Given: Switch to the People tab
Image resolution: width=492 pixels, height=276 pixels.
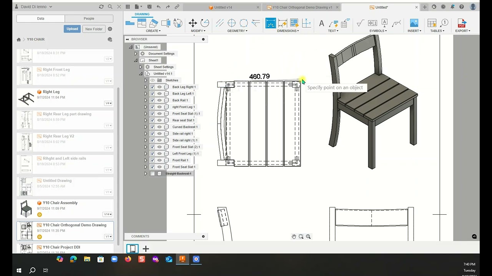Looking at the screenshot, I should click(89, 18).
